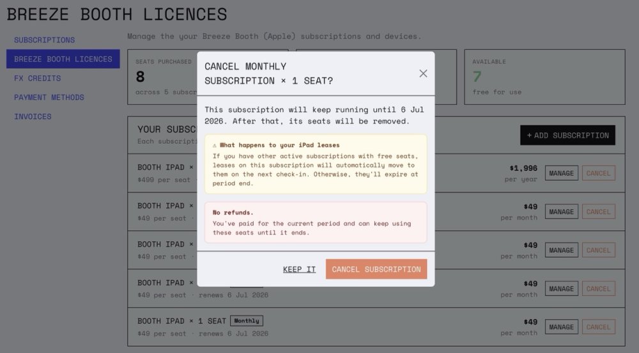
Task: Open Payment Methods page
Action: [x=49, y=97]
